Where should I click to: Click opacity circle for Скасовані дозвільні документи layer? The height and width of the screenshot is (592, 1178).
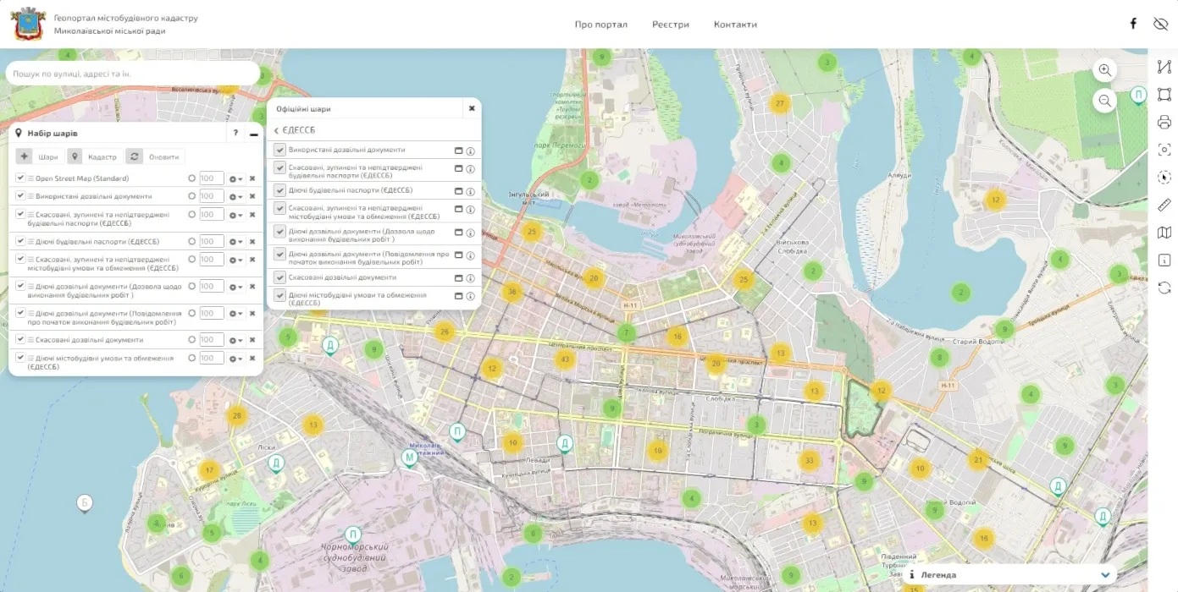click(192, 340)
